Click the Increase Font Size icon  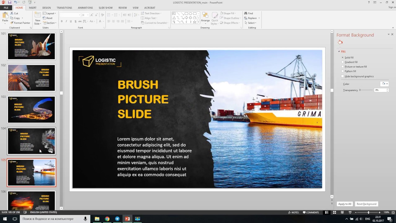92,15
